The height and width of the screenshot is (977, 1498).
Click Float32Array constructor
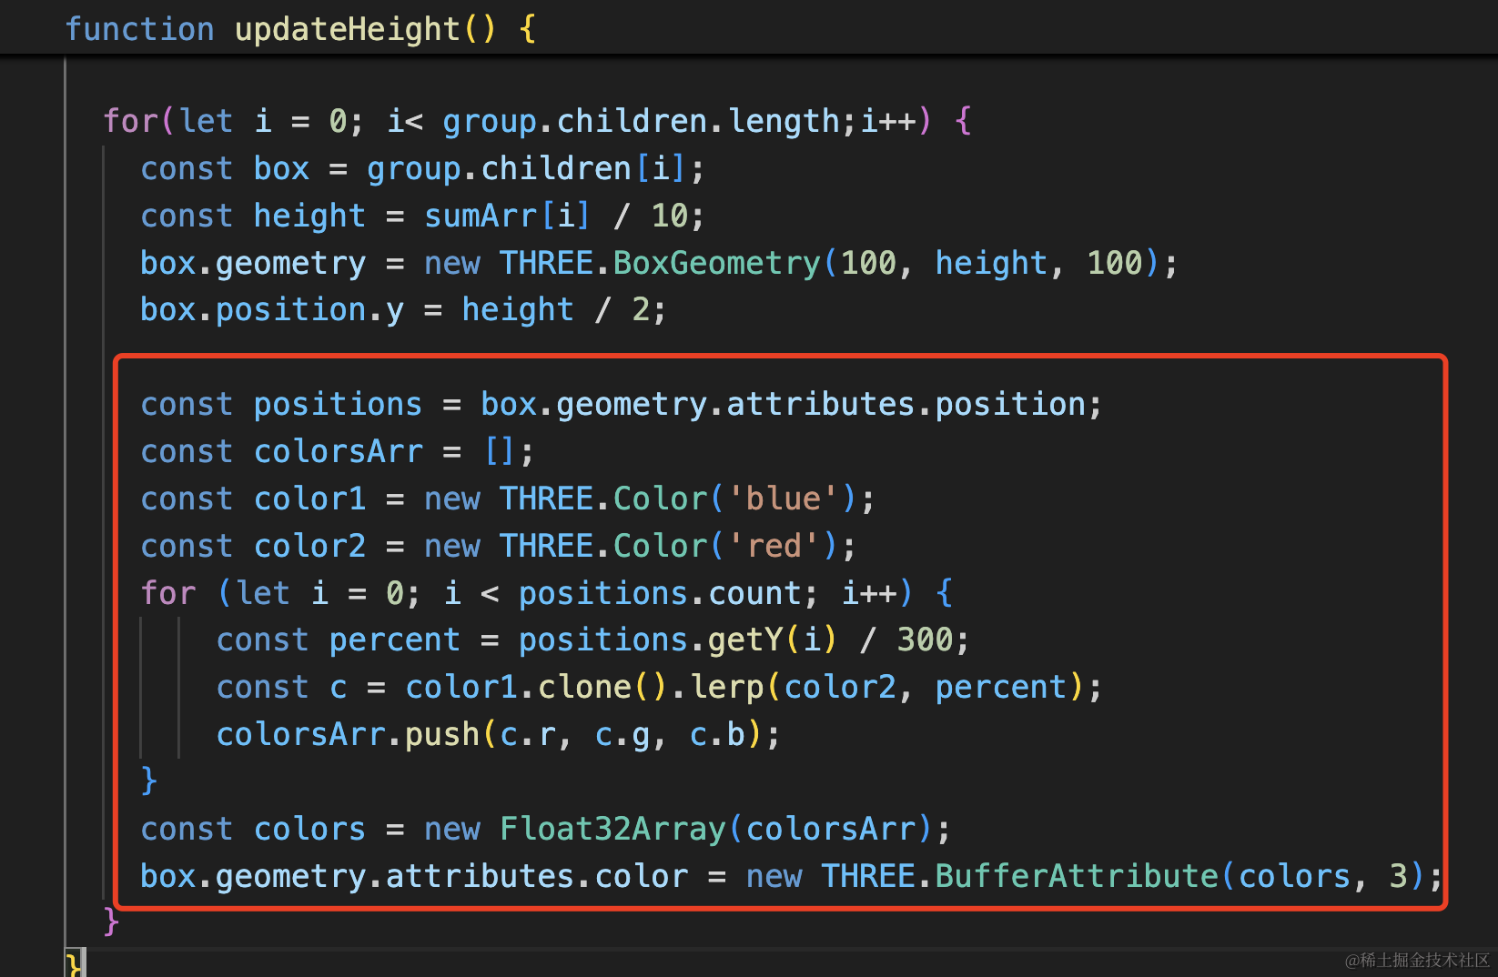coord(613,829)
